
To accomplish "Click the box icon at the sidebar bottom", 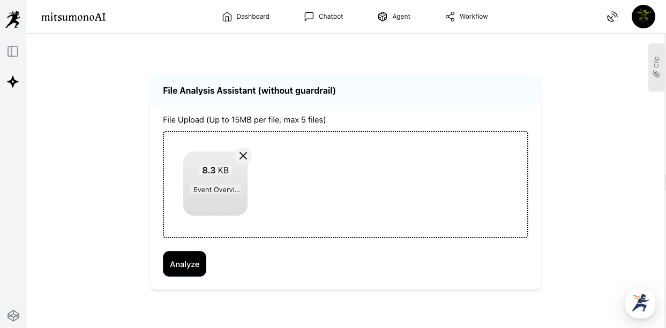I will click(13, 315).
